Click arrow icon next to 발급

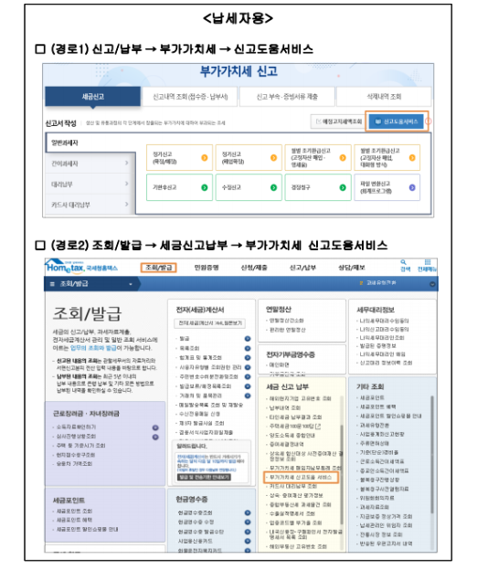pos(248,338)
